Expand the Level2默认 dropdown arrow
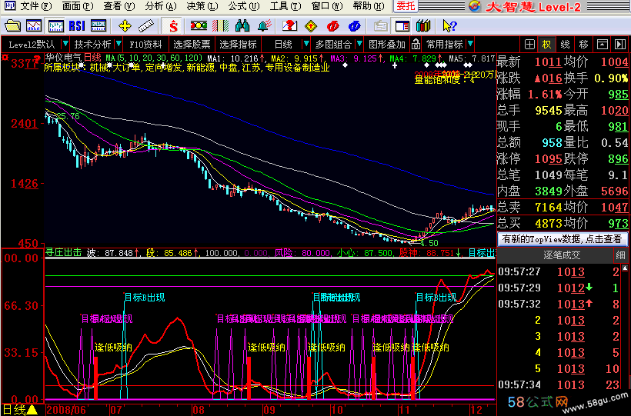Screen dimensions: 631x416 [65, 44]
